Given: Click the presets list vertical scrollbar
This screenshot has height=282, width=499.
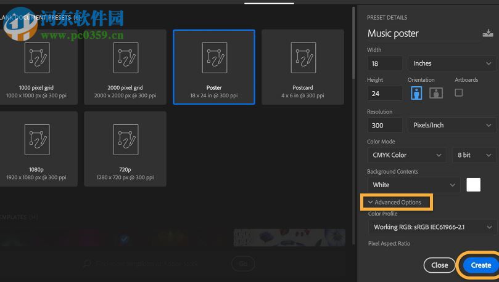Looking at the screenshot, I should tap(353, 43).
